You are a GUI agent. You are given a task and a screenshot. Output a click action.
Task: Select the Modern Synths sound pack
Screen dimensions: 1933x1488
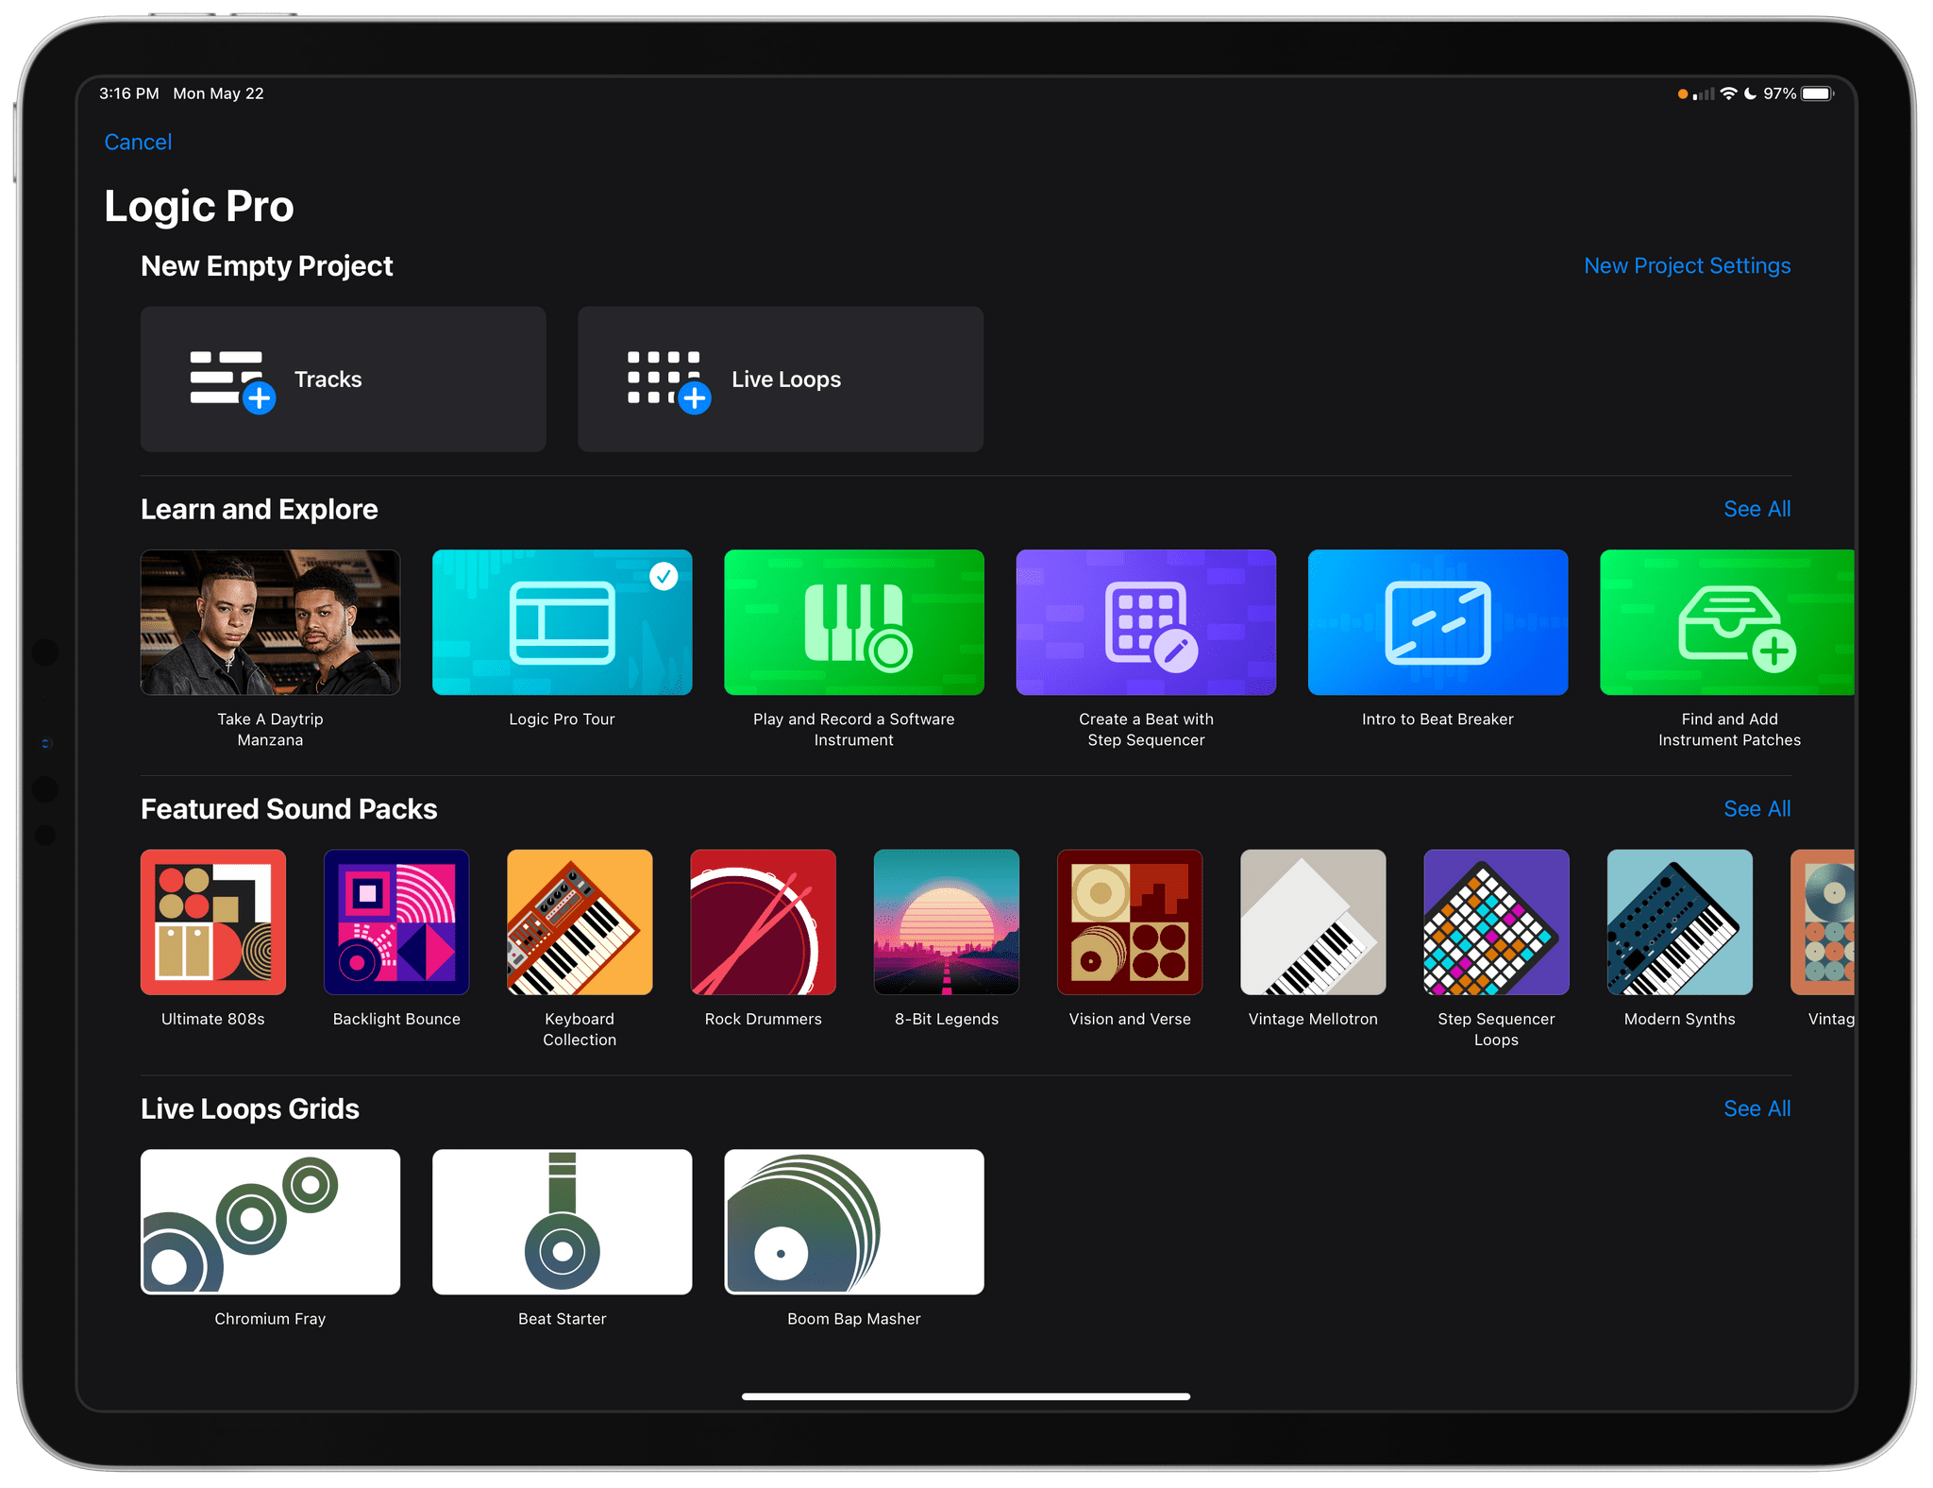click(1680, 922)
